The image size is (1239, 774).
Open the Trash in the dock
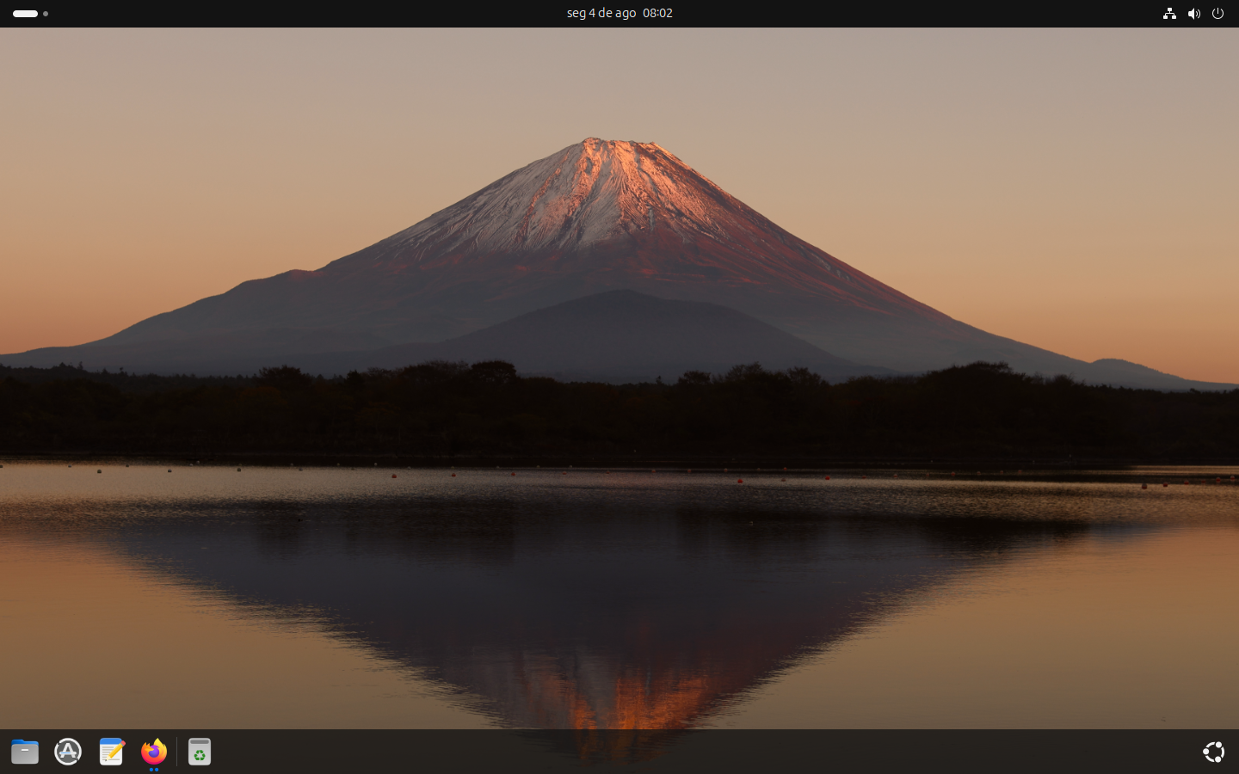(200, 752)
